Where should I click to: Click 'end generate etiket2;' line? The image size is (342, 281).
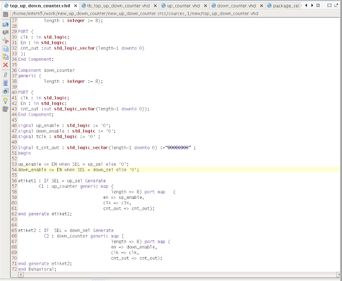pos(45,263)
